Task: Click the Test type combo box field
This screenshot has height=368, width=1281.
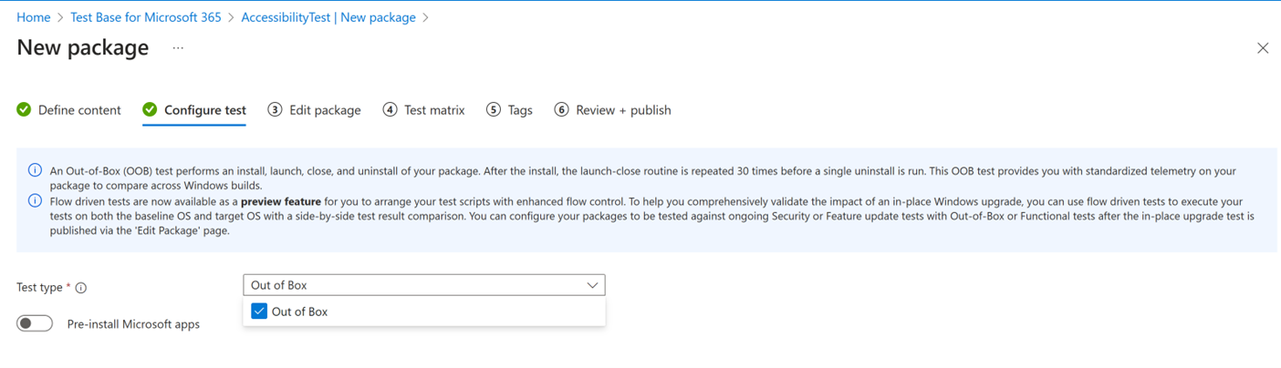Action: (x=411, y=285)
